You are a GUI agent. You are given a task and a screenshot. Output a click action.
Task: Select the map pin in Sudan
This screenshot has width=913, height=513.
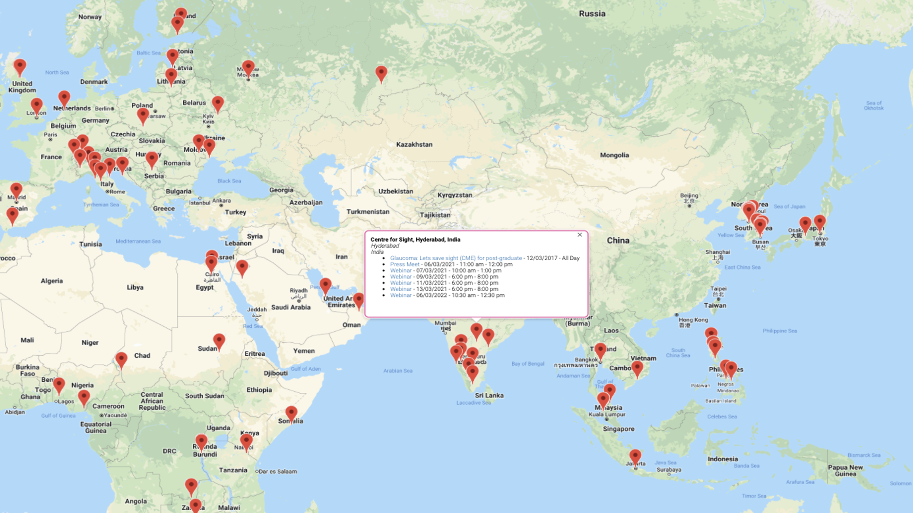pos(219,340)
